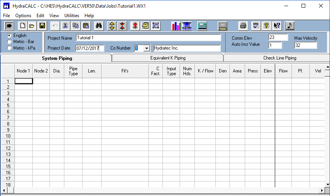Open the Edit menu
Image resolution: width=330 pixels, height=196 pixels.
(40, 16)
